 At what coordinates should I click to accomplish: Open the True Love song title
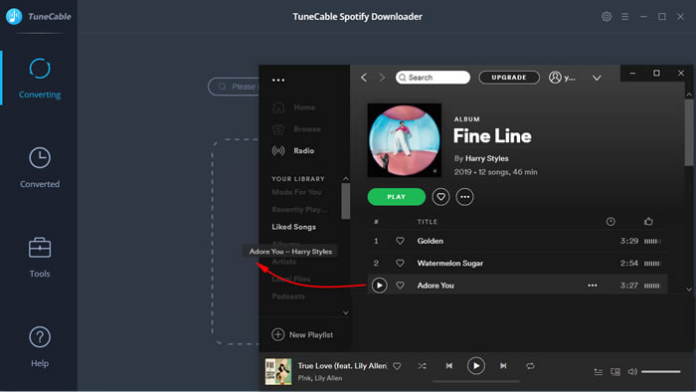(x=342, y=366)
